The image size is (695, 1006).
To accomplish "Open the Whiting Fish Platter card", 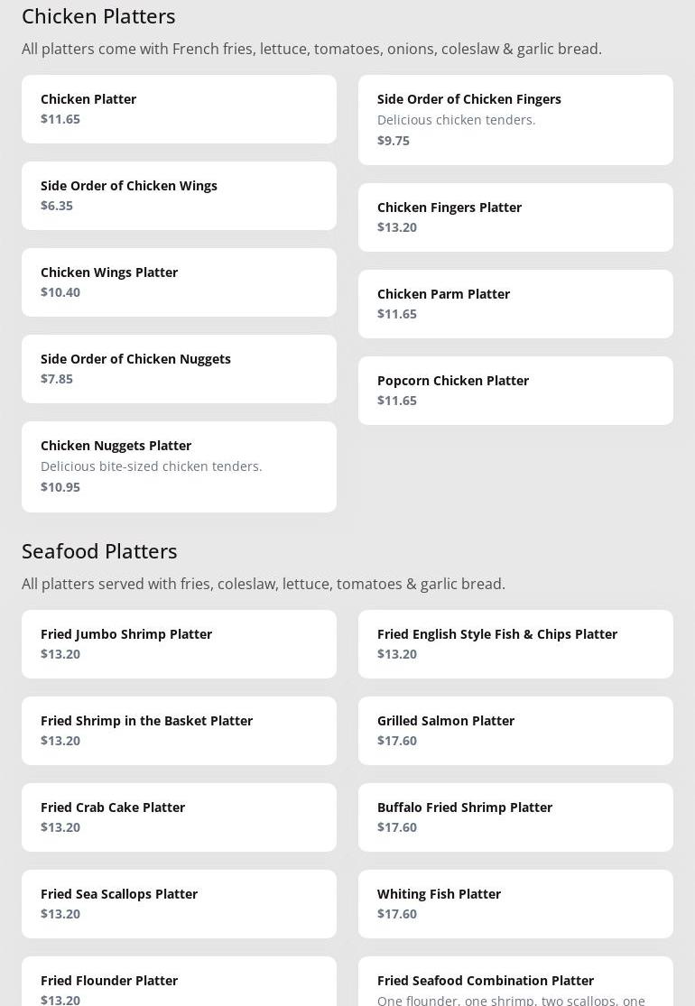I will tap(515, 904).
